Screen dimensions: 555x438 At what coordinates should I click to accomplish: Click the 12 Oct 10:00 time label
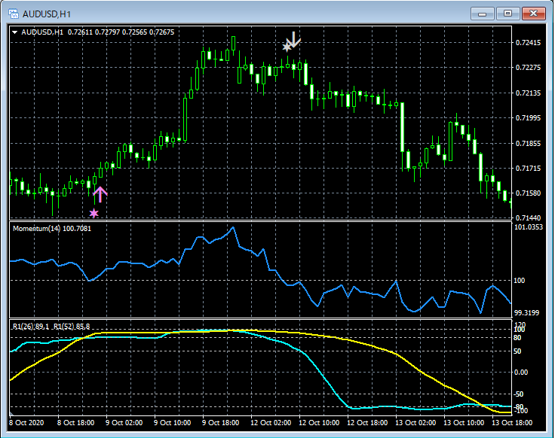320,423
